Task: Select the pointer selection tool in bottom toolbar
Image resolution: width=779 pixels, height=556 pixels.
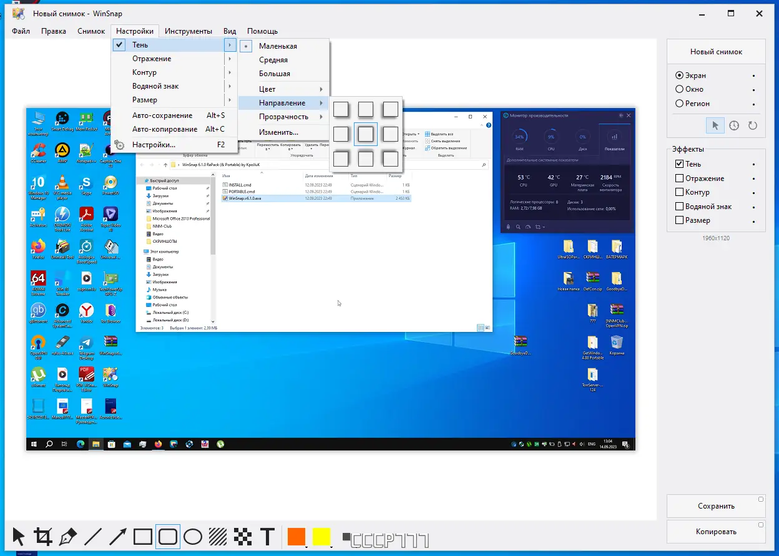Action: click(x=19, y=537)
